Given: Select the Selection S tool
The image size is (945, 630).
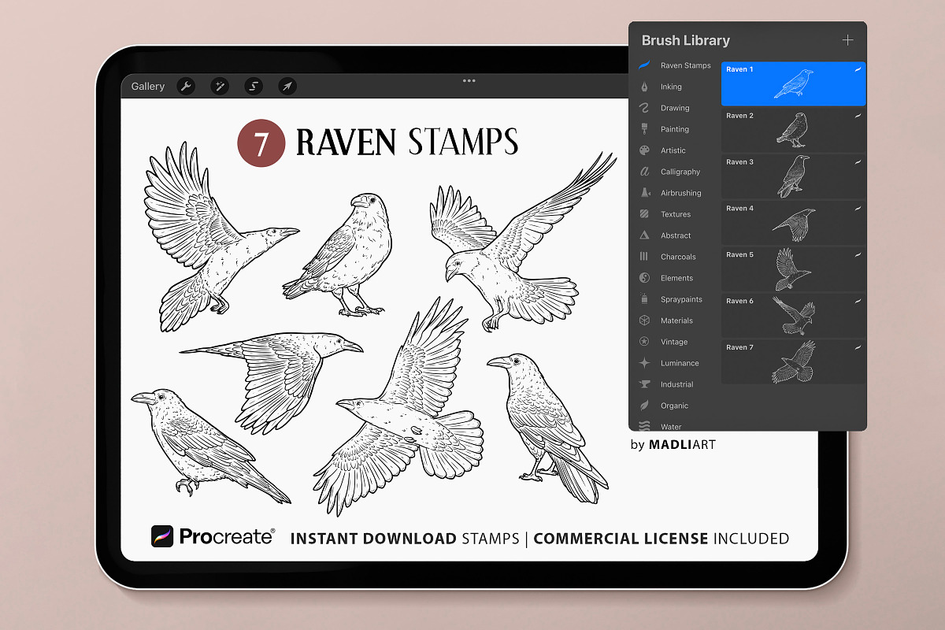Looking at the screenshot, I should (254, 87).
